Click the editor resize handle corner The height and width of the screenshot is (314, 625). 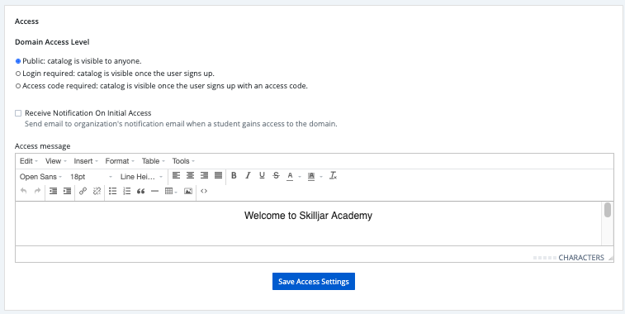tap(610, 259)
